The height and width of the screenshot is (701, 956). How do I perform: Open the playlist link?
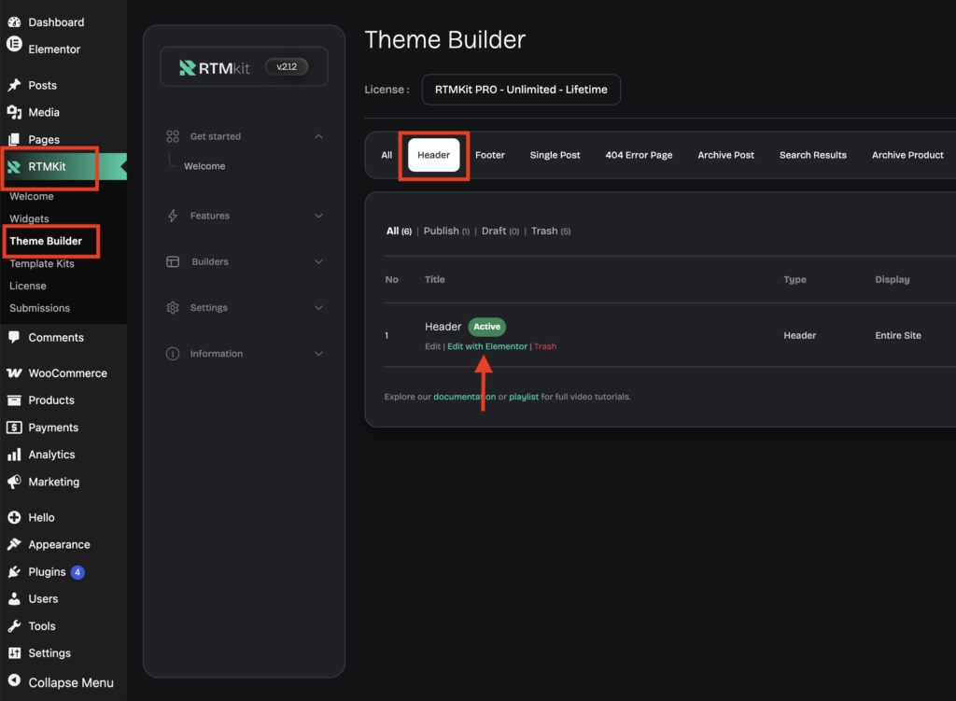pyautogui.click(x=524, y=397)
